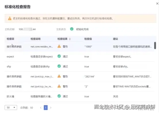Screen dimensions: 159x113
Task: Click the sftp check item cell
Action: point(9,67)
